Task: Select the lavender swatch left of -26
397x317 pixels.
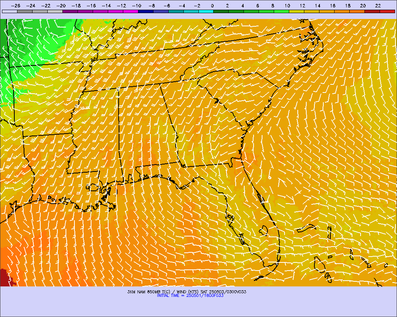Action: click(x=10, y=11)
